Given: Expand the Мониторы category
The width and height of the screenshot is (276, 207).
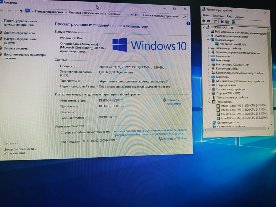Looking at the screenshot, I should pyautogui.click(x=209, y=77).
